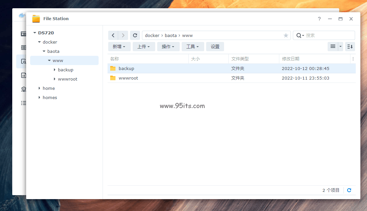
Task: Open File Station help
Action: [x=319, y=19]
